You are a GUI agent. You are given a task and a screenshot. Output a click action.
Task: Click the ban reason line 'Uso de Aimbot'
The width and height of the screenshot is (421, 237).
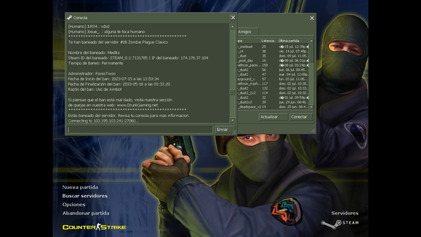(95, 90)
